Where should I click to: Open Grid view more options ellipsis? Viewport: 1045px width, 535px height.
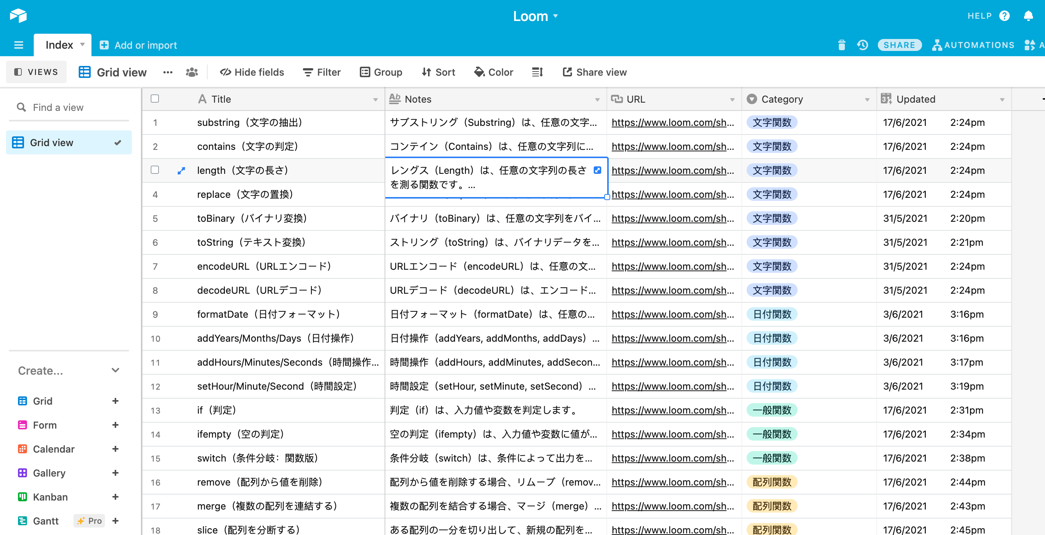click(168, 72)
